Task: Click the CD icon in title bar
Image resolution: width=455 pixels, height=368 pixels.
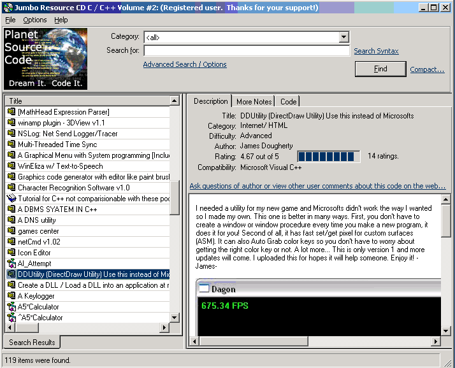Action: click(x=8, y=8)
